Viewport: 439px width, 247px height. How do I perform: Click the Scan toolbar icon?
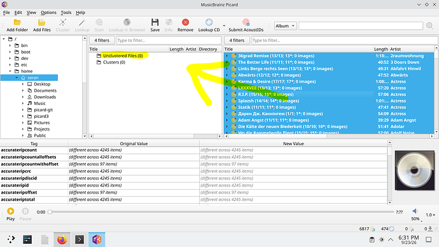click(x=99, y=22)
